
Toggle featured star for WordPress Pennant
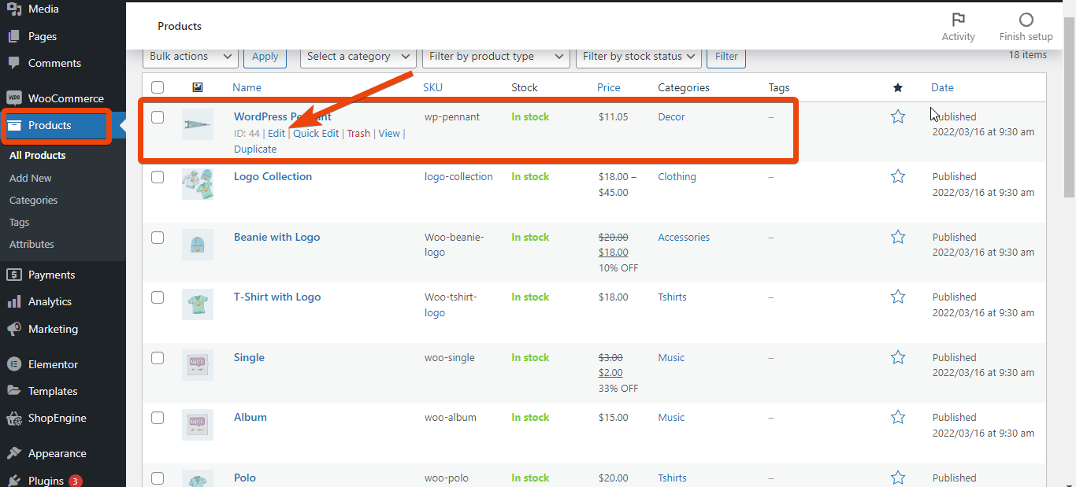(x=898, y=116)
